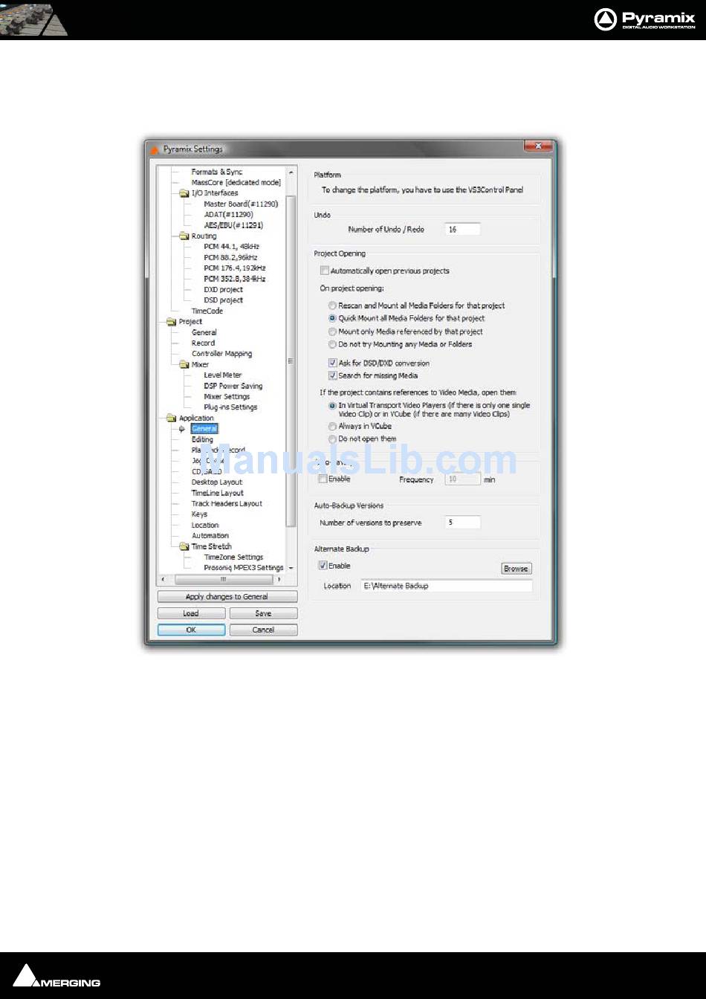
Task: Click the auto-save Frequency minutes field
Action: (x=462, y=479)
